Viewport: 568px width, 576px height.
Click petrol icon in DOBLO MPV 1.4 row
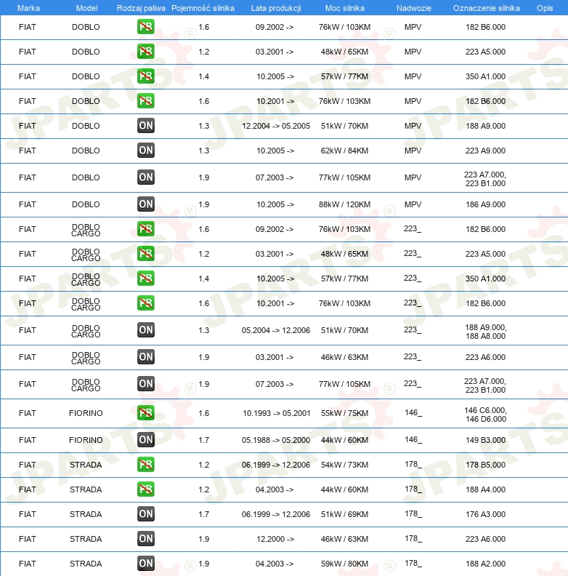click(x=146, y=76)
